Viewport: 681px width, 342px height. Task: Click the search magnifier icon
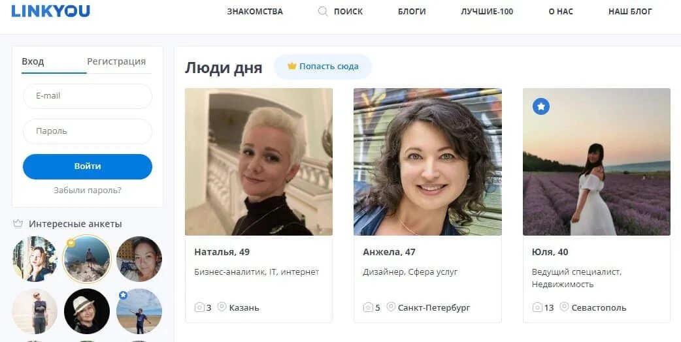click(323, 11)
